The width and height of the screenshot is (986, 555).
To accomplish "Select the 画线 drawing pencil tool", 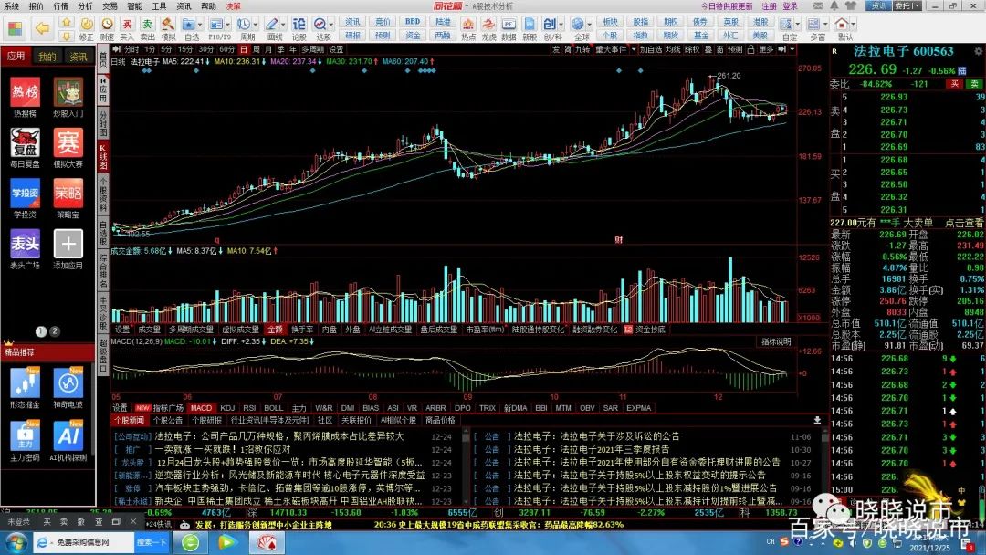I will [271, 24].
